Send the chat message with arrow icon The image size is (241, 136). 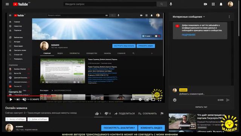pos(228,100)
